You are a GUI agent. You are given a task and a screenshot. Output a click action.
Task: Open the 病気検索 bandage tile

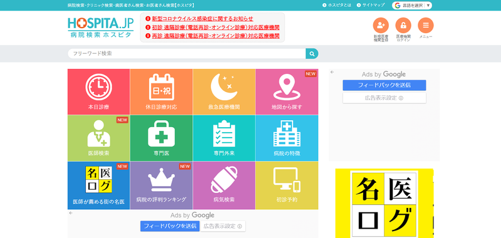point(224,185)
